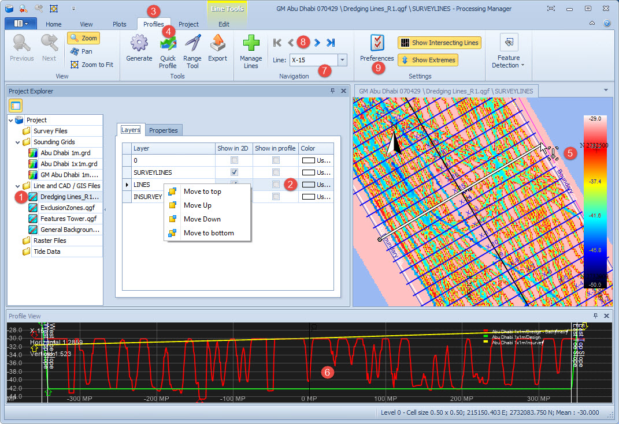This screenshot has width=619, height=424.
Task: Collapse the Sounding Grids tree folder
Action: 18,142
